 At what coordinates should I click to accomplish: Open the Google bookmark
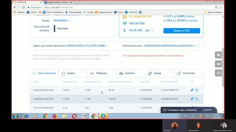pyautogui.click(x=88, y=12)
